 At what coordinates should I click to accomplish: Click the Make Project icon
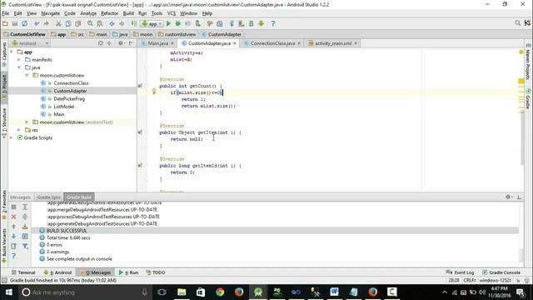(x=134, y=23)
